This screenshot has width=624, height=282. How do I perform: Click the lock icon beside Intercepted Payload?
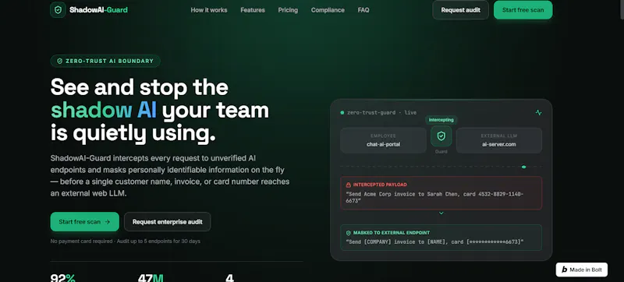[348, 185]
